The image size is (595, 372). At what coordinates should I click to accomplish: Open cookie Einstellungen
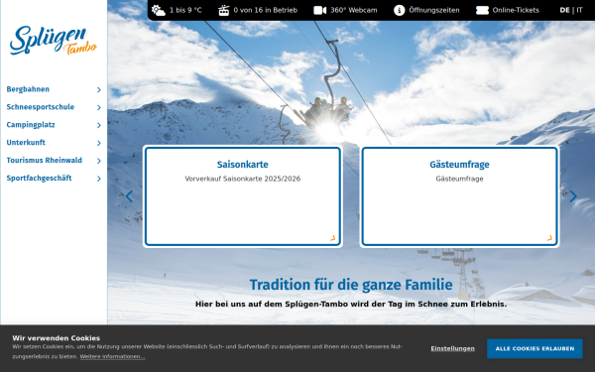452,348
